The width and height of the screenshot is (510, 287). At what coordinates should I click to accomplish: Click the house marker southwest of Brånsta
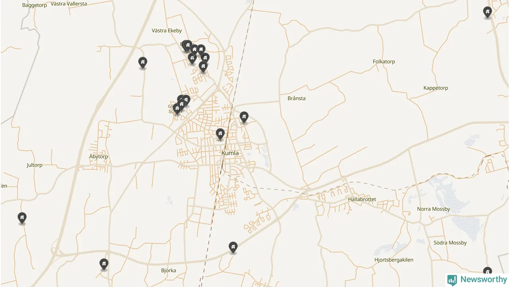244,117
